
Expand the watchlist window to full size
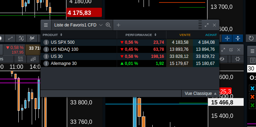[x=207, y=25]
